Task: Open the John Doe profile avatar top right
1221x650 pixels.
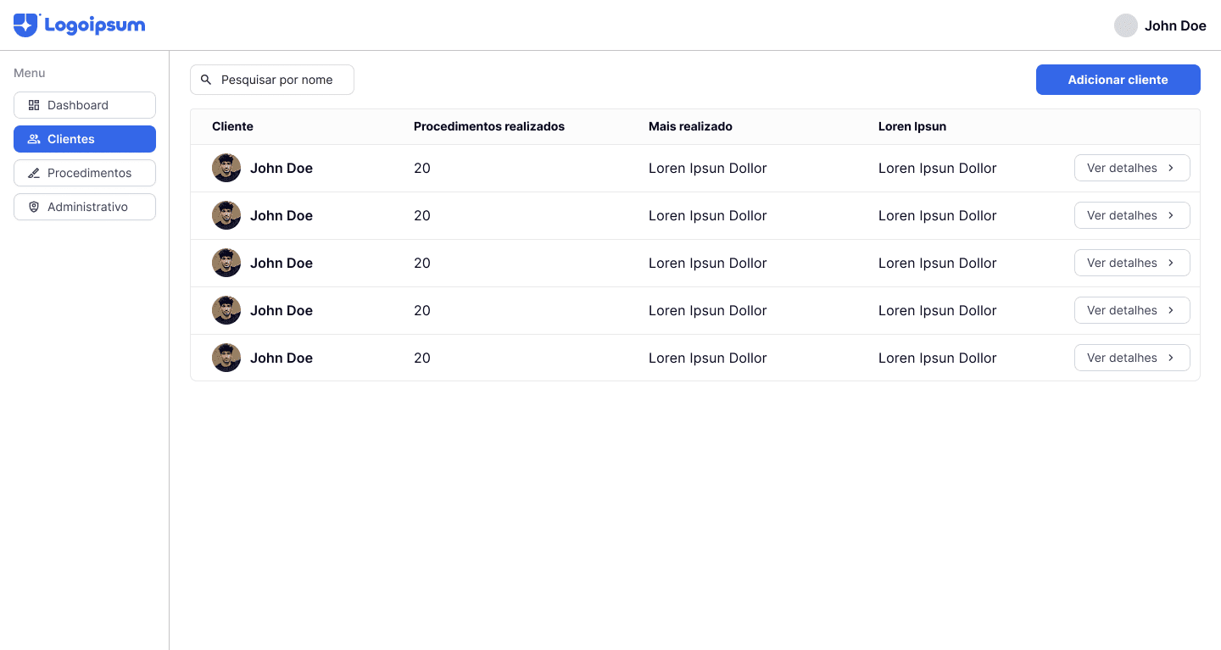Action: (1125, 25)
